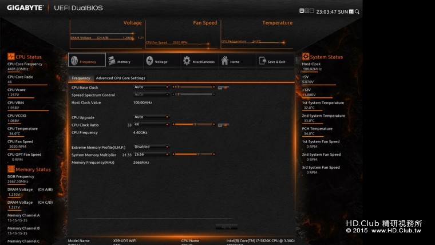Screen dimensions: 435x245
Task: Open the Spread Spectrum Control dropdown
Action: coord(151,94)
